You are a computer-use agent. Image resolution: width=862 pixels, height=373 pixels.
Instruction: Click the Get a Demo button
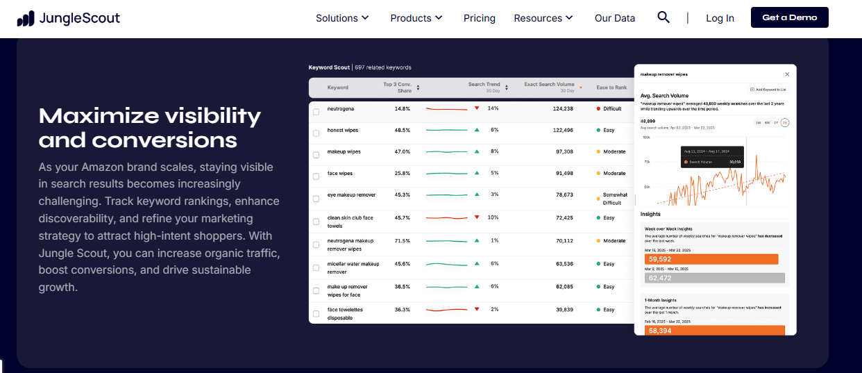point(790,17)
